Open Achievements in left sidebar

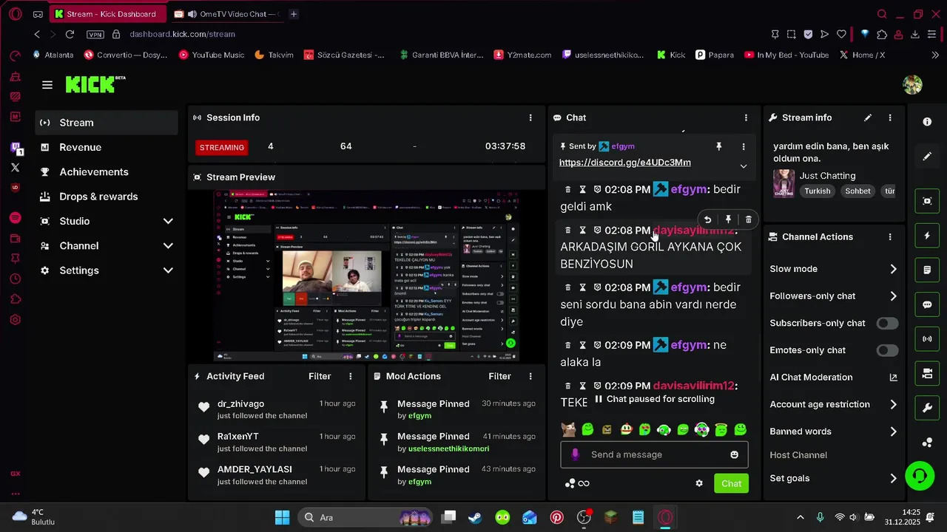(x=107, y=172)
